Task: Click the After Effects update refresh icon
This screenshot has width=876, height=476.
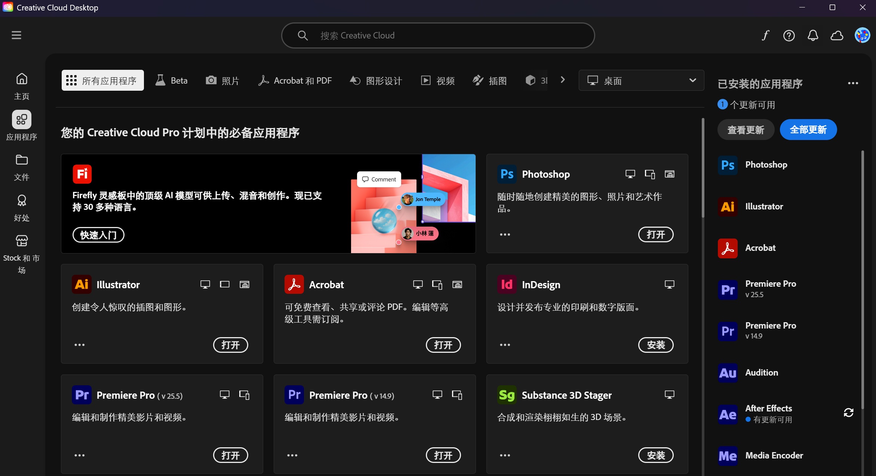Action: pyautogui.click(x=848, y=413)
